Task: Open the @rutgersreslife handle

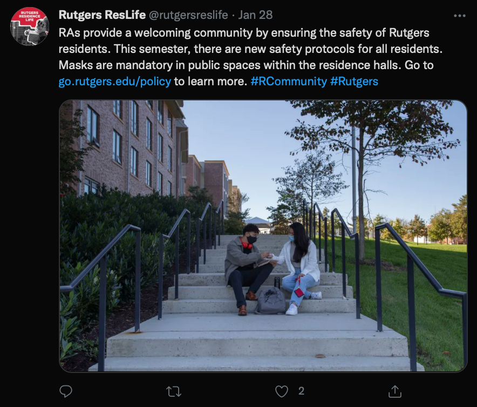Action: click(188, 15)
